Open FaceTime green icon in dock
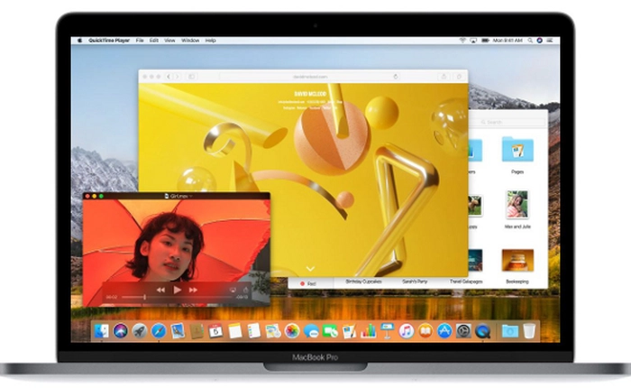Image resolution: width=631 pixels, height=388 pixels. point(330,331)
